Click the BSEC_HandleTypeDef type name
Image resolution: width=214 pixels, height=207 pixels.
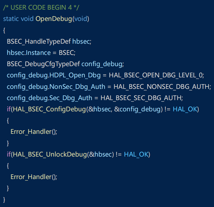[39, 41]
